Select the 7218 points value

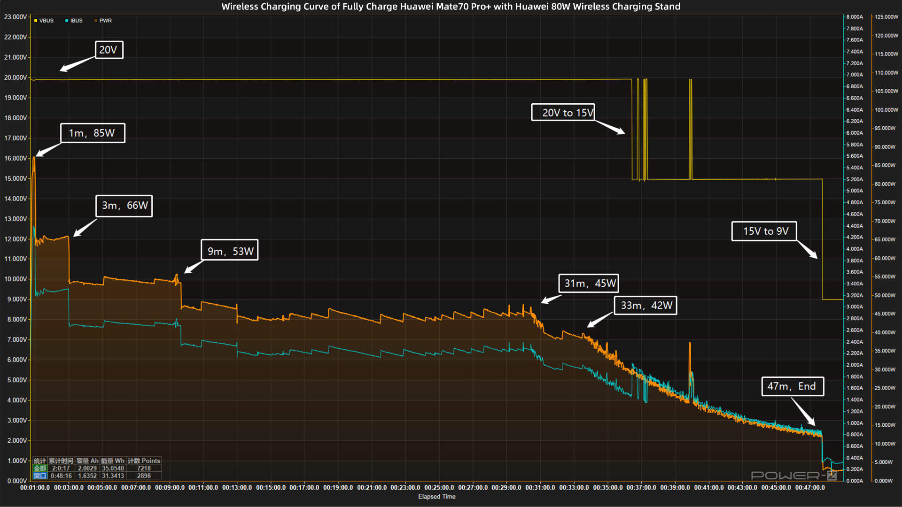(x=144, y=469)
